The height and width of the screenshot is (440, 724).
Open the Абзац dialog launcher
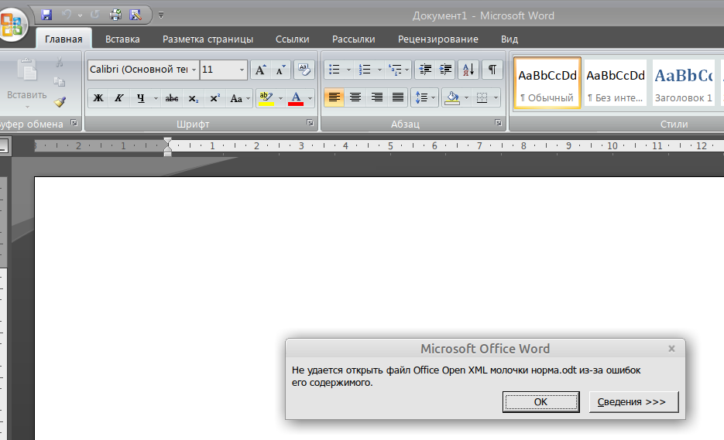coord(498,123)
